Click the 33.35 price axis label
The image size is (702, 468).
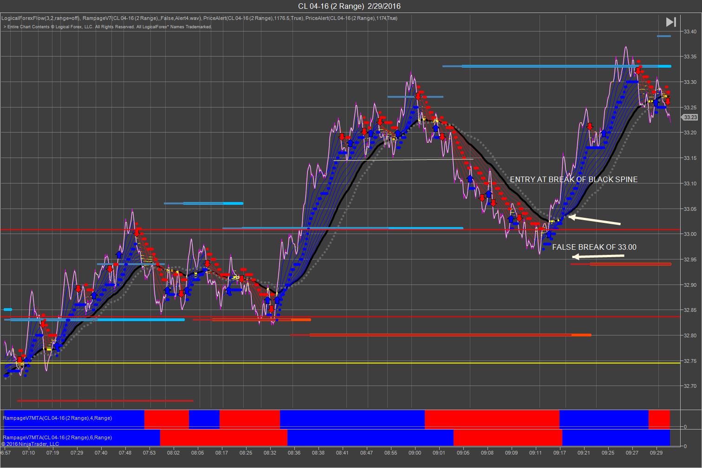tap(690, 57)
